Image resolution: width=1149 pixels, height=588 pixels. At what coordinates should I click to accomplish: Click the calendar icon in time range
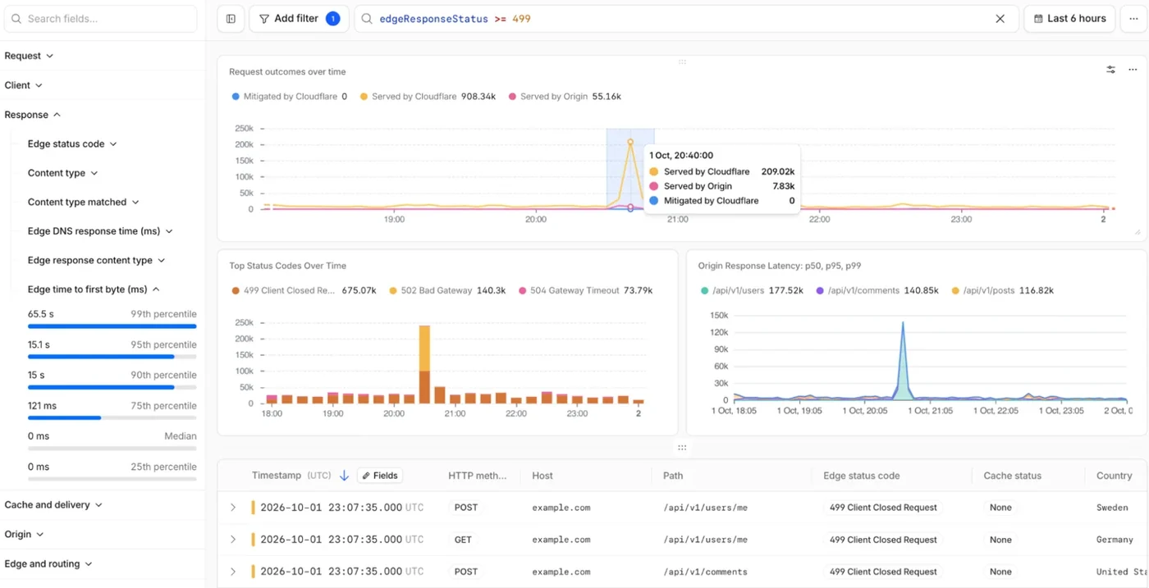coord(1038,19)
